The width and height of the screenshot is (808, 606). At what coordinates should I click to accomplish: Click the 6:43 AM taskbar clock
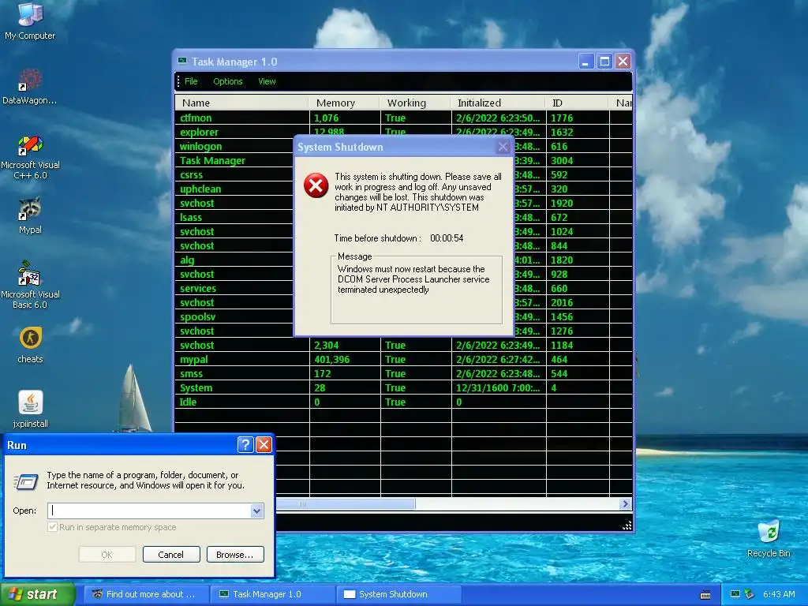click(779, 594)
